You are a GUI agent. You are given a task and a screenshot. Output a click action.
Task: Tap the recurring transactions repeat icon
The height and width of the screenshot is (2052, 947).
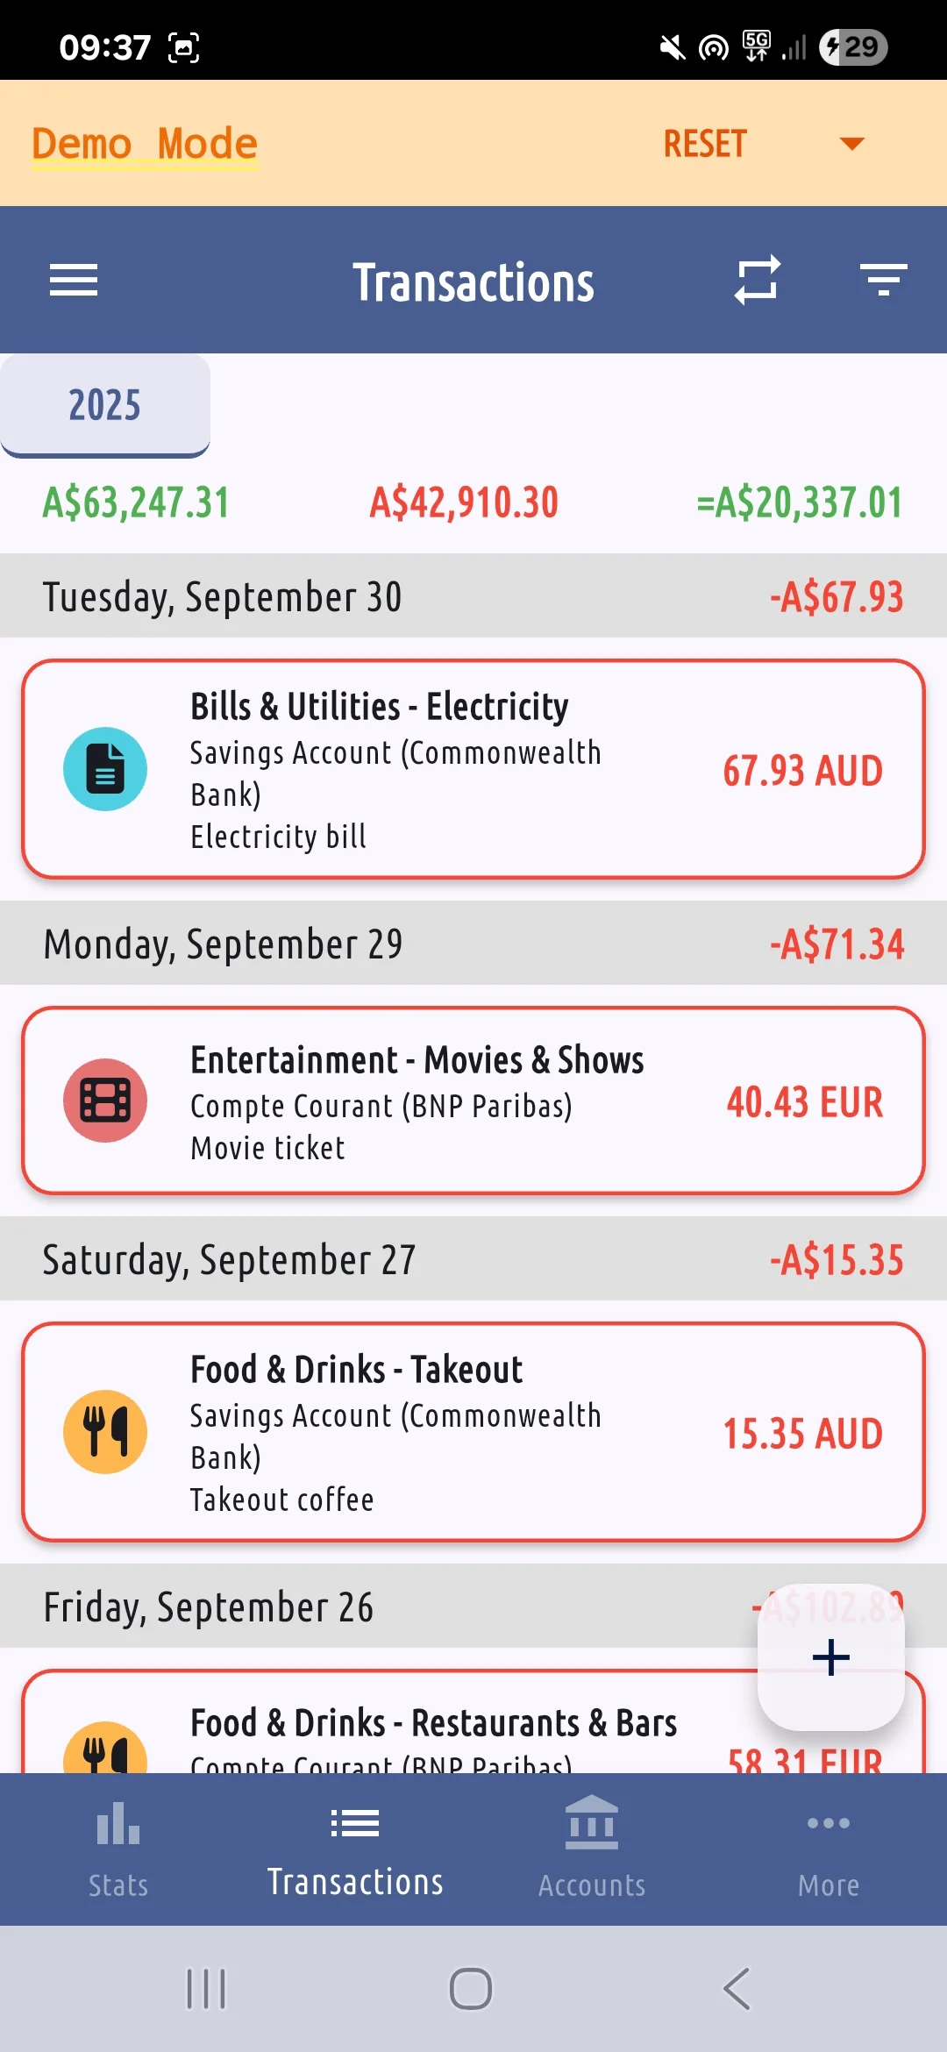pyautogui.click(x=758, y=281)
